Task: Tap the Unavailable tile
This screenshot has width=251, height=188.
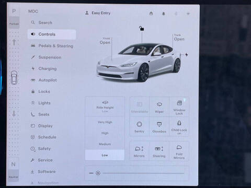Action: coord(140,107)
